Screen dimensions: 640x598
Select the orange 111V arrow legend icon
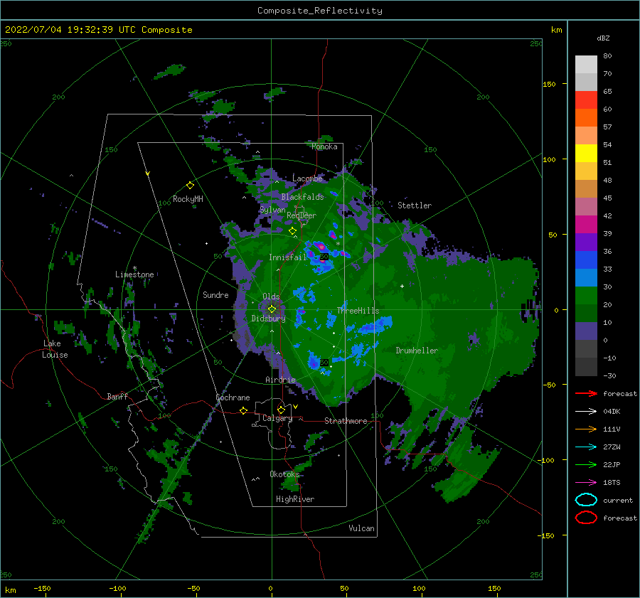click(x=586, y=429)
